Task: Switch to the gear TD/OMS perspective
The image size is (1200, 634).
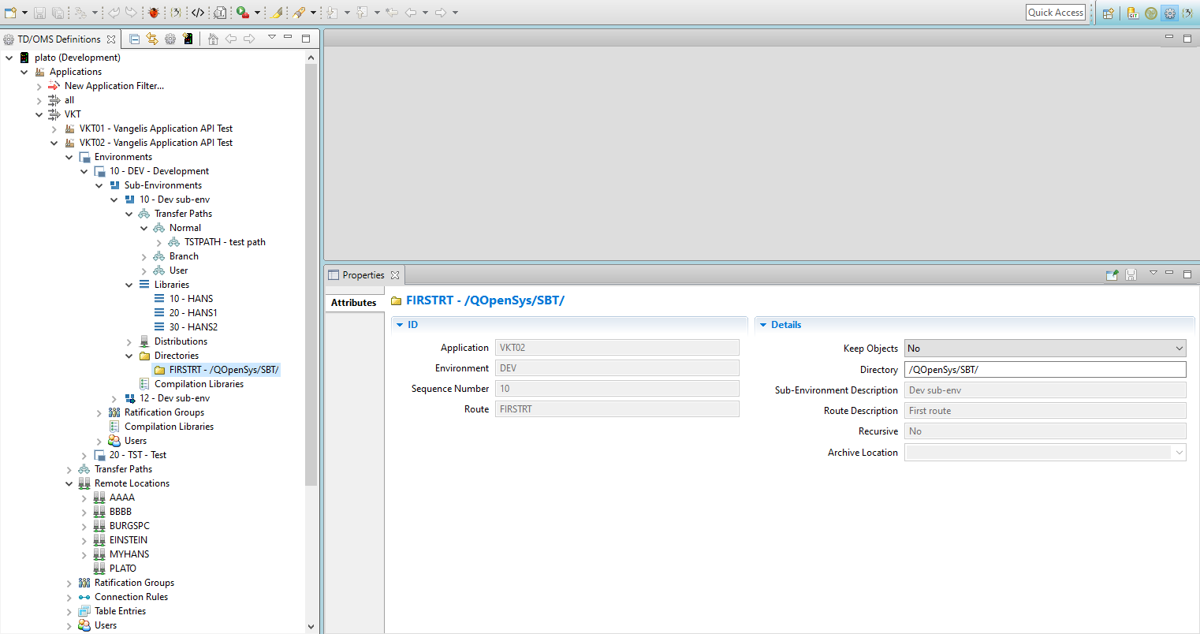Action: pyautogui.click(x=1169, y=13)
